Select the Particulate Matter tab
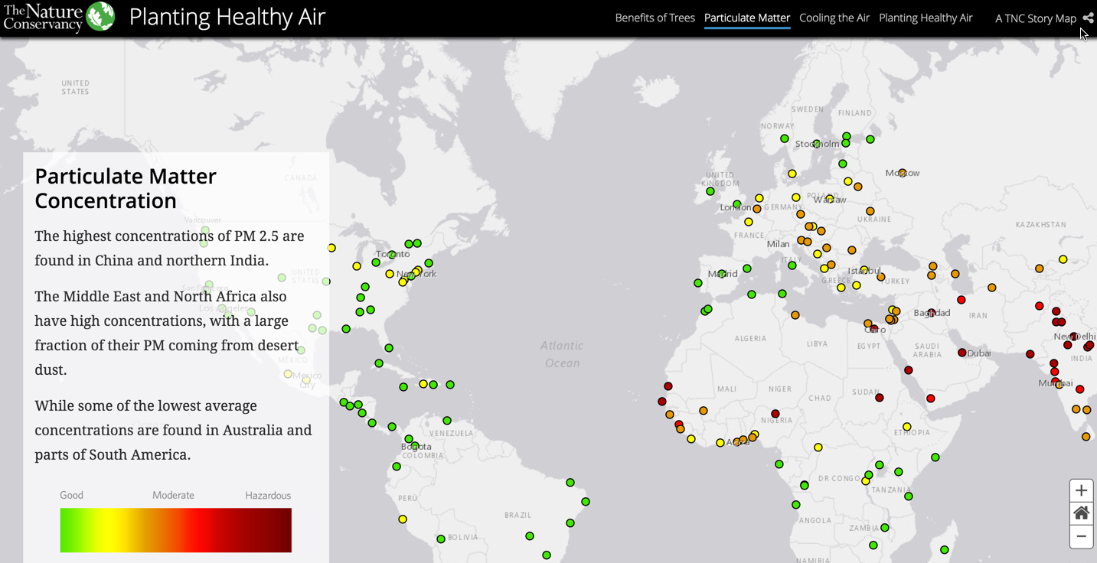Image resolution: width=1097 pixels, height=563 pixels. pos(747,18)
